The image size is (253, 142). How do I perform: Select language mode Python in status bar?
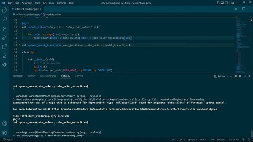click(x=221, y=140)
